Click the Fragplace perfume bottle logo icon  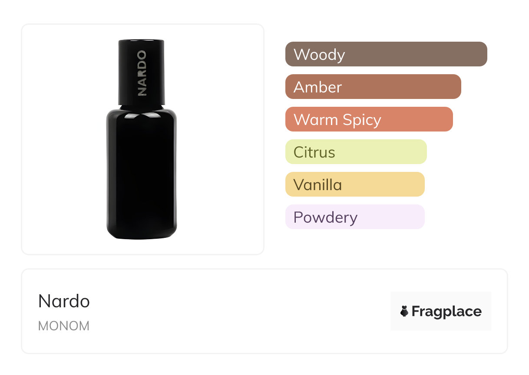click(404, 311)
